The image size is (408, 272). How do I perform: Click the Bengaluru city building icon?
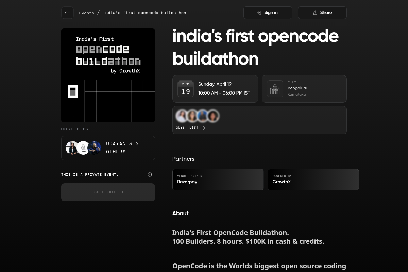pos(275,89)
